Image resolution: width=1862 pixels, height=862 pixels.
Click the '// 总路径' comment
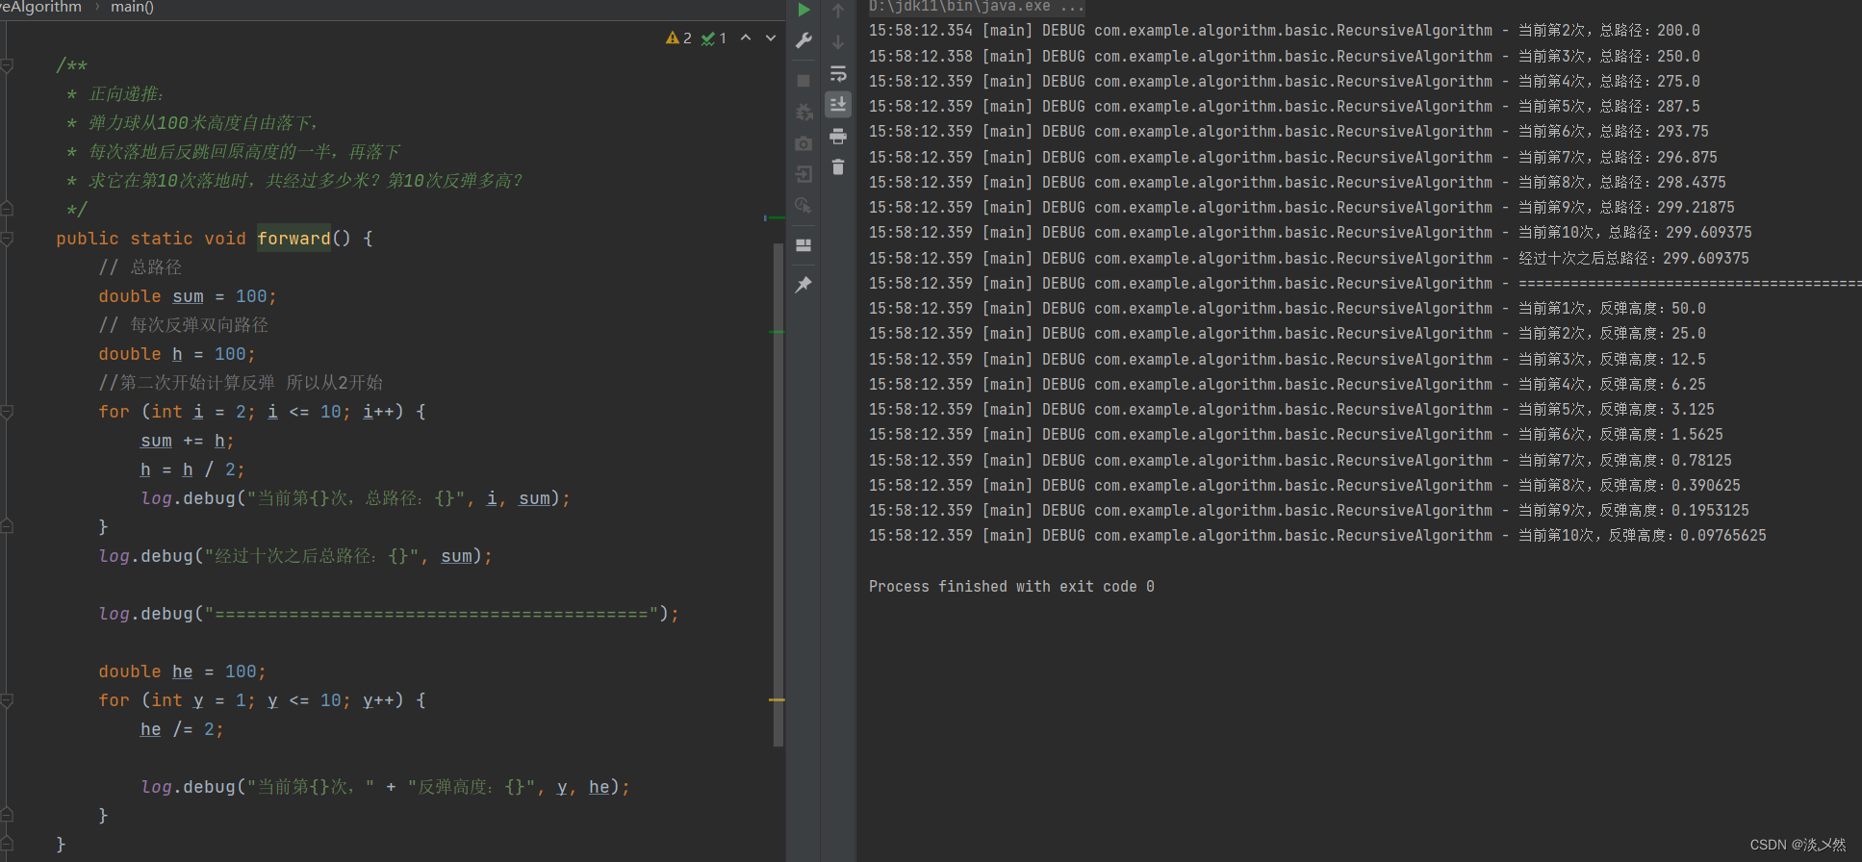tap(140, 267)
